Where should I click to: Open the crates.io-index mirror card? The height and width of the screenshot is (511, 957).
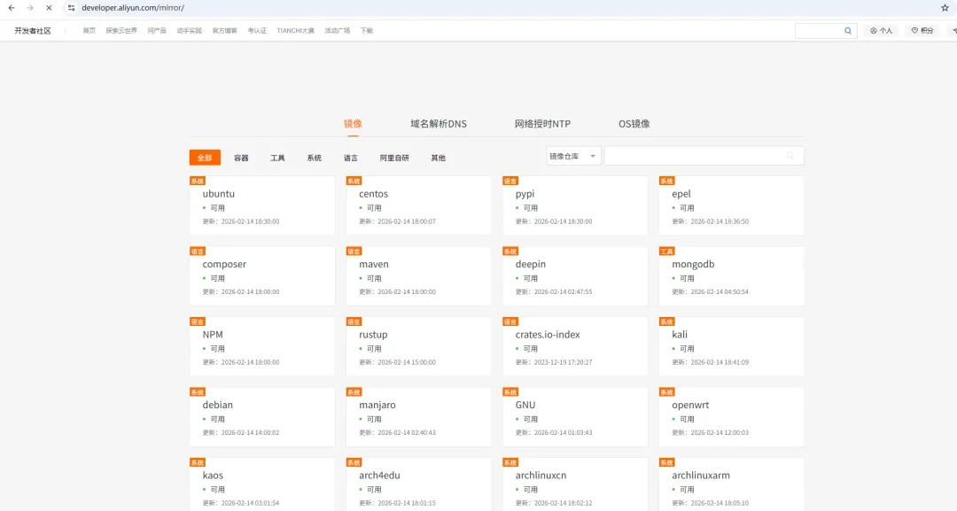[575, 346]
